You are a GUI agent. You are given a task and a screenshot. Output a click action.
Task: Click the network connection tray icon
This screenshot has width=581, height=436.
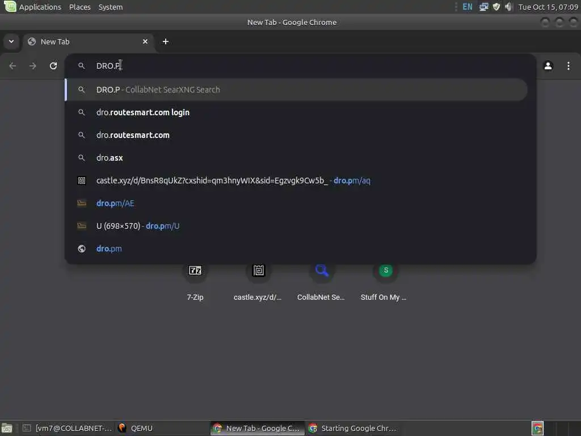tap(483, 7)
